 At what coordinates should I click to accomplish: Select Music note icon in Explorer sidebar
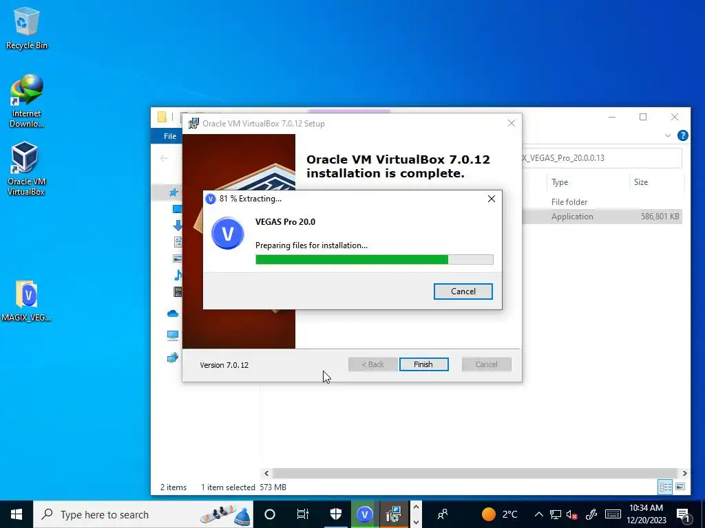(178, 275)
